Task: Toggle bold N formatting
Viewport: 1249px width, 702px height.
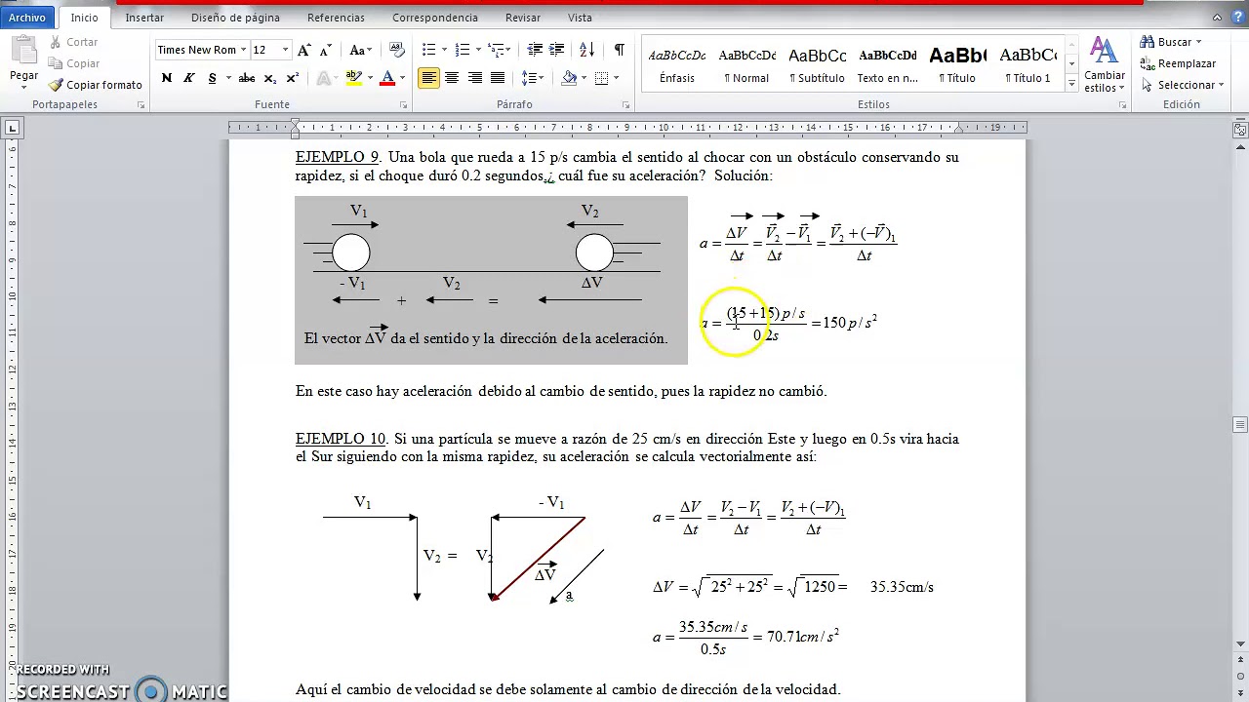Action: point(167,78)
